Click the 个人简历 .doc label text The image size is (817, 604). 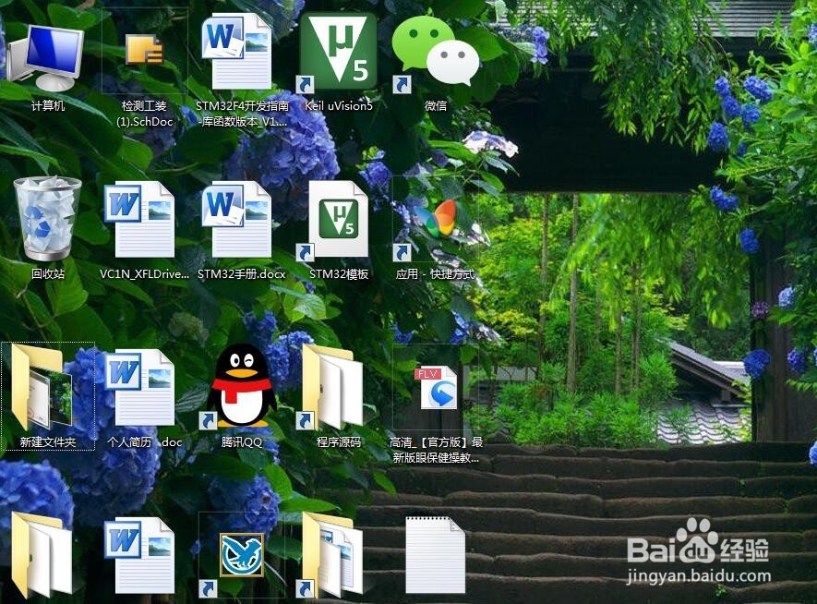tap(144, 442)
